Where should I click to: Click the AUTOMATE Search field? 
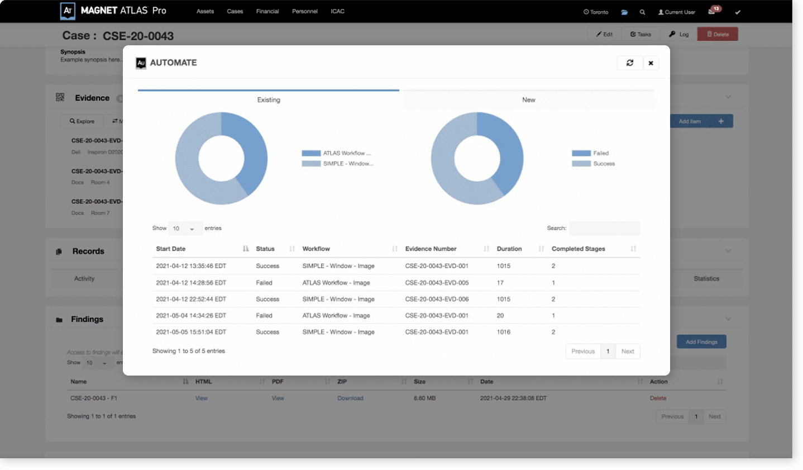click(x=605, y=229)
